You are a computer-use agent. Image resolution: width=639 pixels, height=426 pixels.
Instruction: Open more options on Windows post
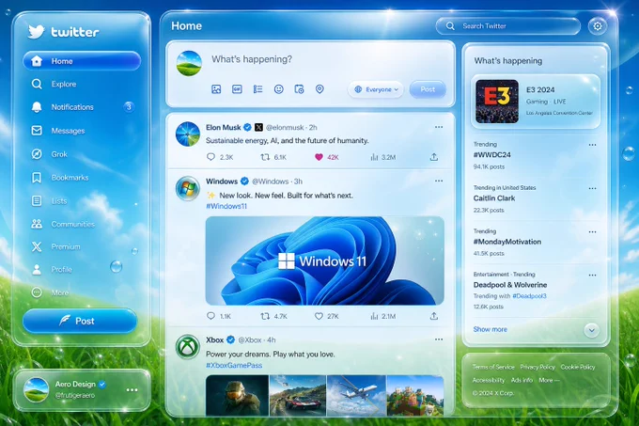pos(439,181)
